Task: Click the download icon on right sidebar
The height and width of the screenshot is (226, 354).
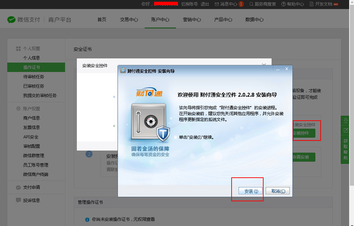Action: (346, 121)
